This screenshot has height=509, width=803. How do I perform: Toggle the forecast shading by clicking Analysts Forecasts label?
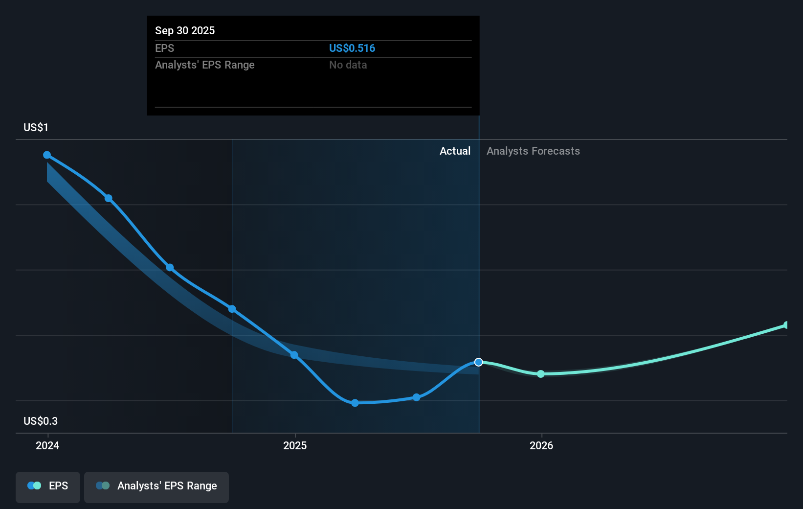point(533,151)
